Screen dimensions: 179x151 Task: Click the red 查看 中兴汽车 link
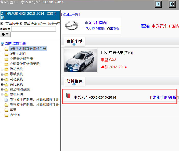coord(160,26)
